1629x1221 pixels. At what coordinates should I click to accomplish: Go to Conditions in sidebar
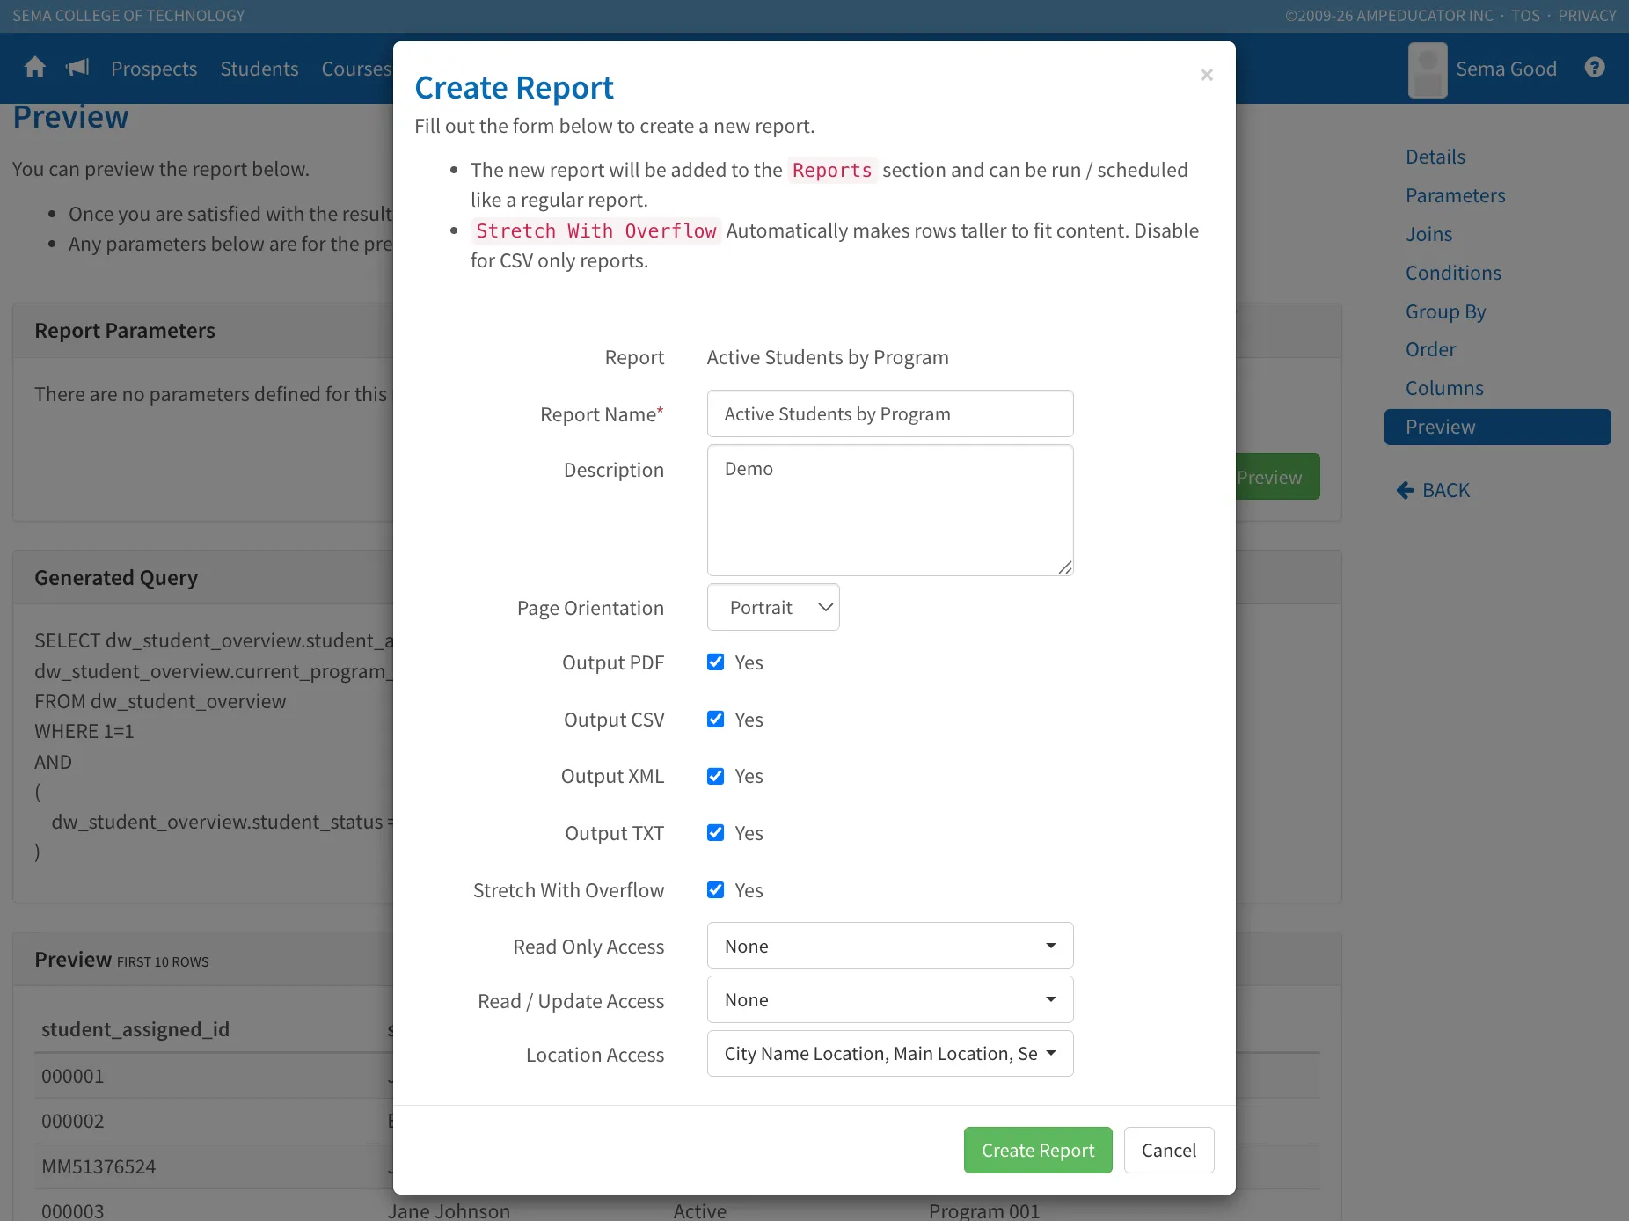[x=1453, y=273]
